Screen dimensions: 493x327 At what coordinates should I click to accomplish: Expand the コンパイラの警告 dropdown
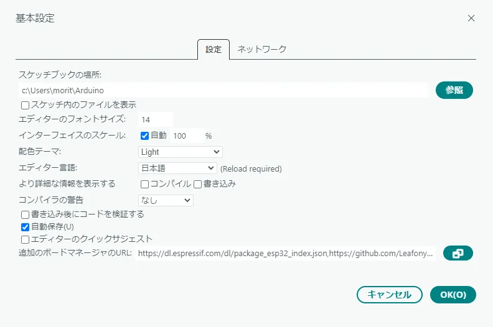point(166,200)
